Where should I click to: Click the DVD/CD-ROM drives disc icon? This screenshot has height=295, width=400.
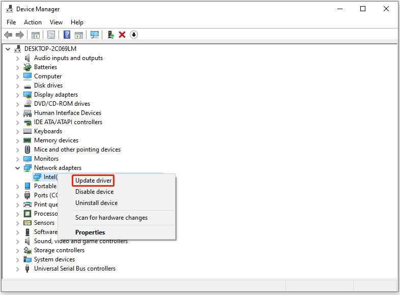tap(27, 104)
